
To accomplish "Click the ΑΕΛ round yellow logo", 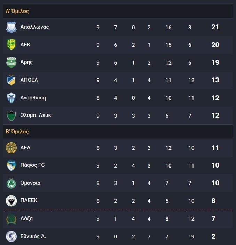I will point(11,148).
